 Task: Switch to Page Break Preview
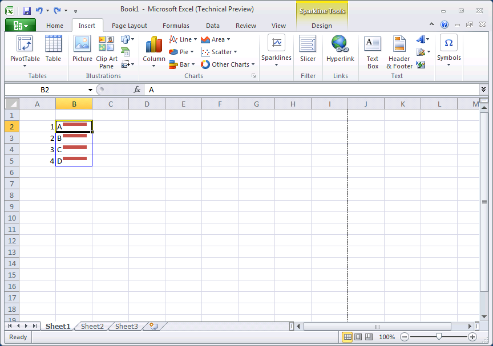click(369, 337)
